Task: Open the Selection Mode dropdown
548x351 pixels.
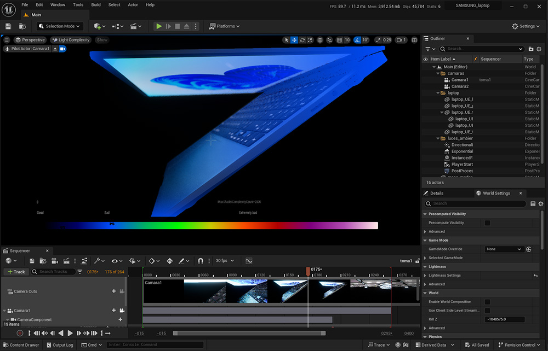Action: (59, 26)
